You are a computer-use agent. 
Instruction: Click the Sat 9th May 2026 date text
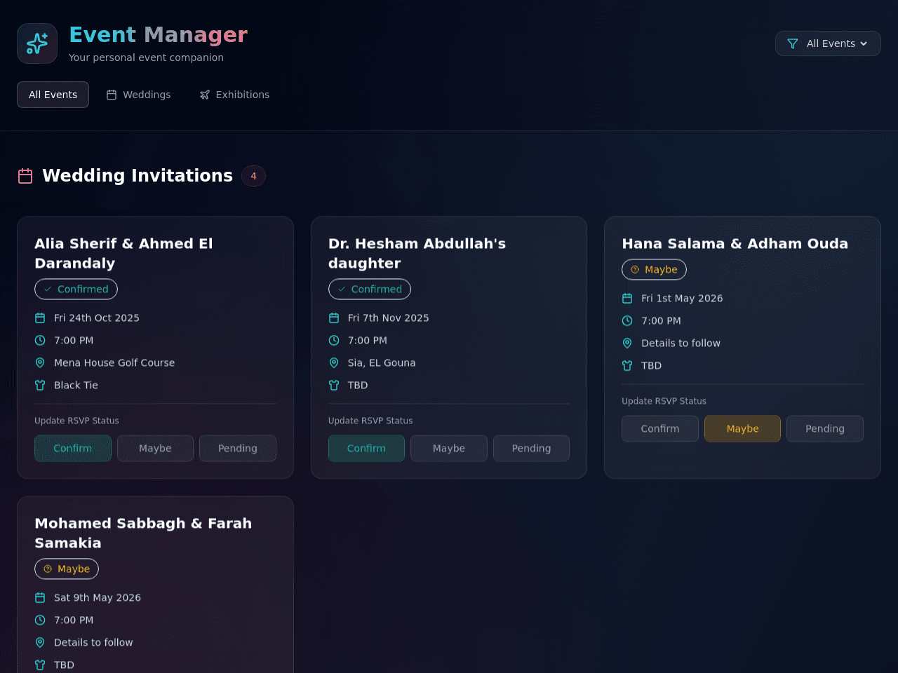98,597
